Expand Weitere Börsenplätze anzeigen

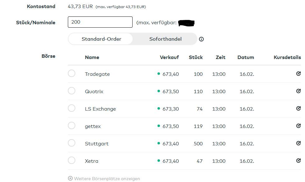click(x=107, y=179)
